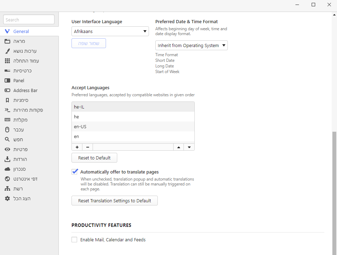This screenshot has height=255, width=337.
Task: Click the bookmark icon in settings sidebar
Action: [x=7, y=100]
